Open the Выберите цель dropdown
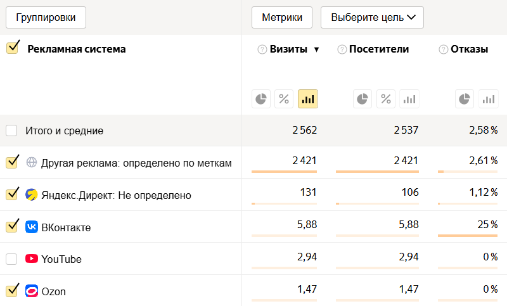Image resolution: width=507 pixels, height=306 pixels. pos(372,18)
